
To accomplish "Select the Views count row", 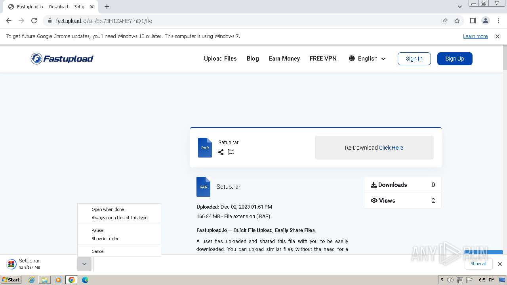I will point(402,201).
